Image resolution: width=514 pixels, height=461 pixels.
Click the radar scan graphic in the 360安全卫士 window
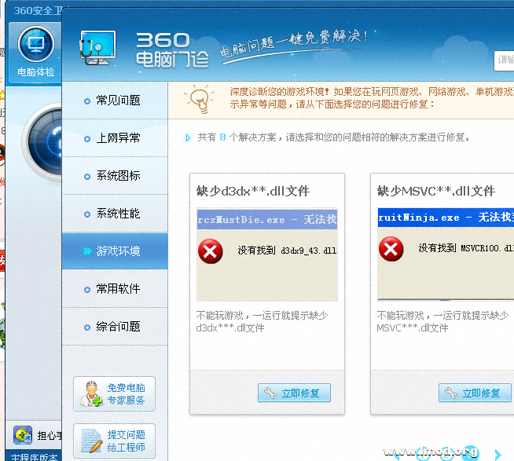(42, 141)
